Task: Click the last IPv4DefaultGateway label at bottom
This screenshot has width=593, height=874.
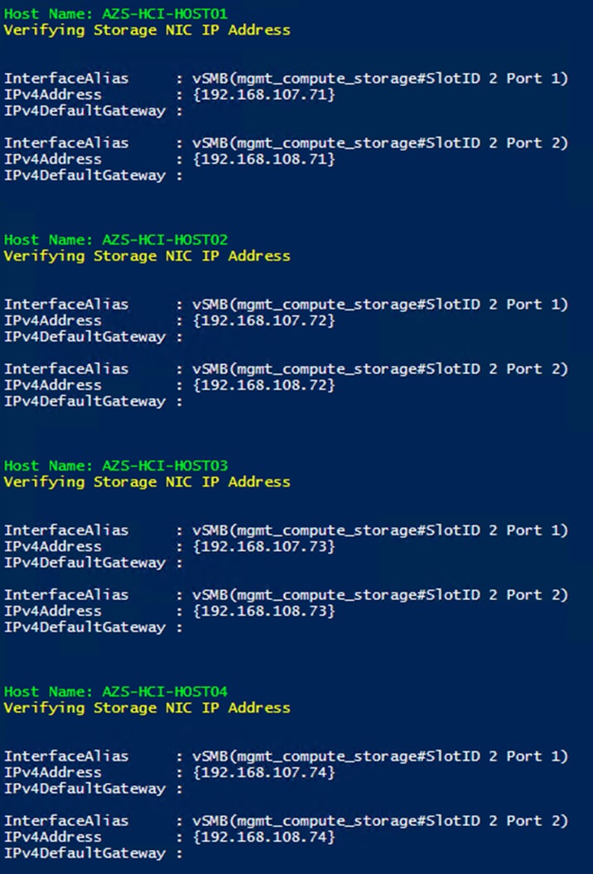Action: click(84, 853)
